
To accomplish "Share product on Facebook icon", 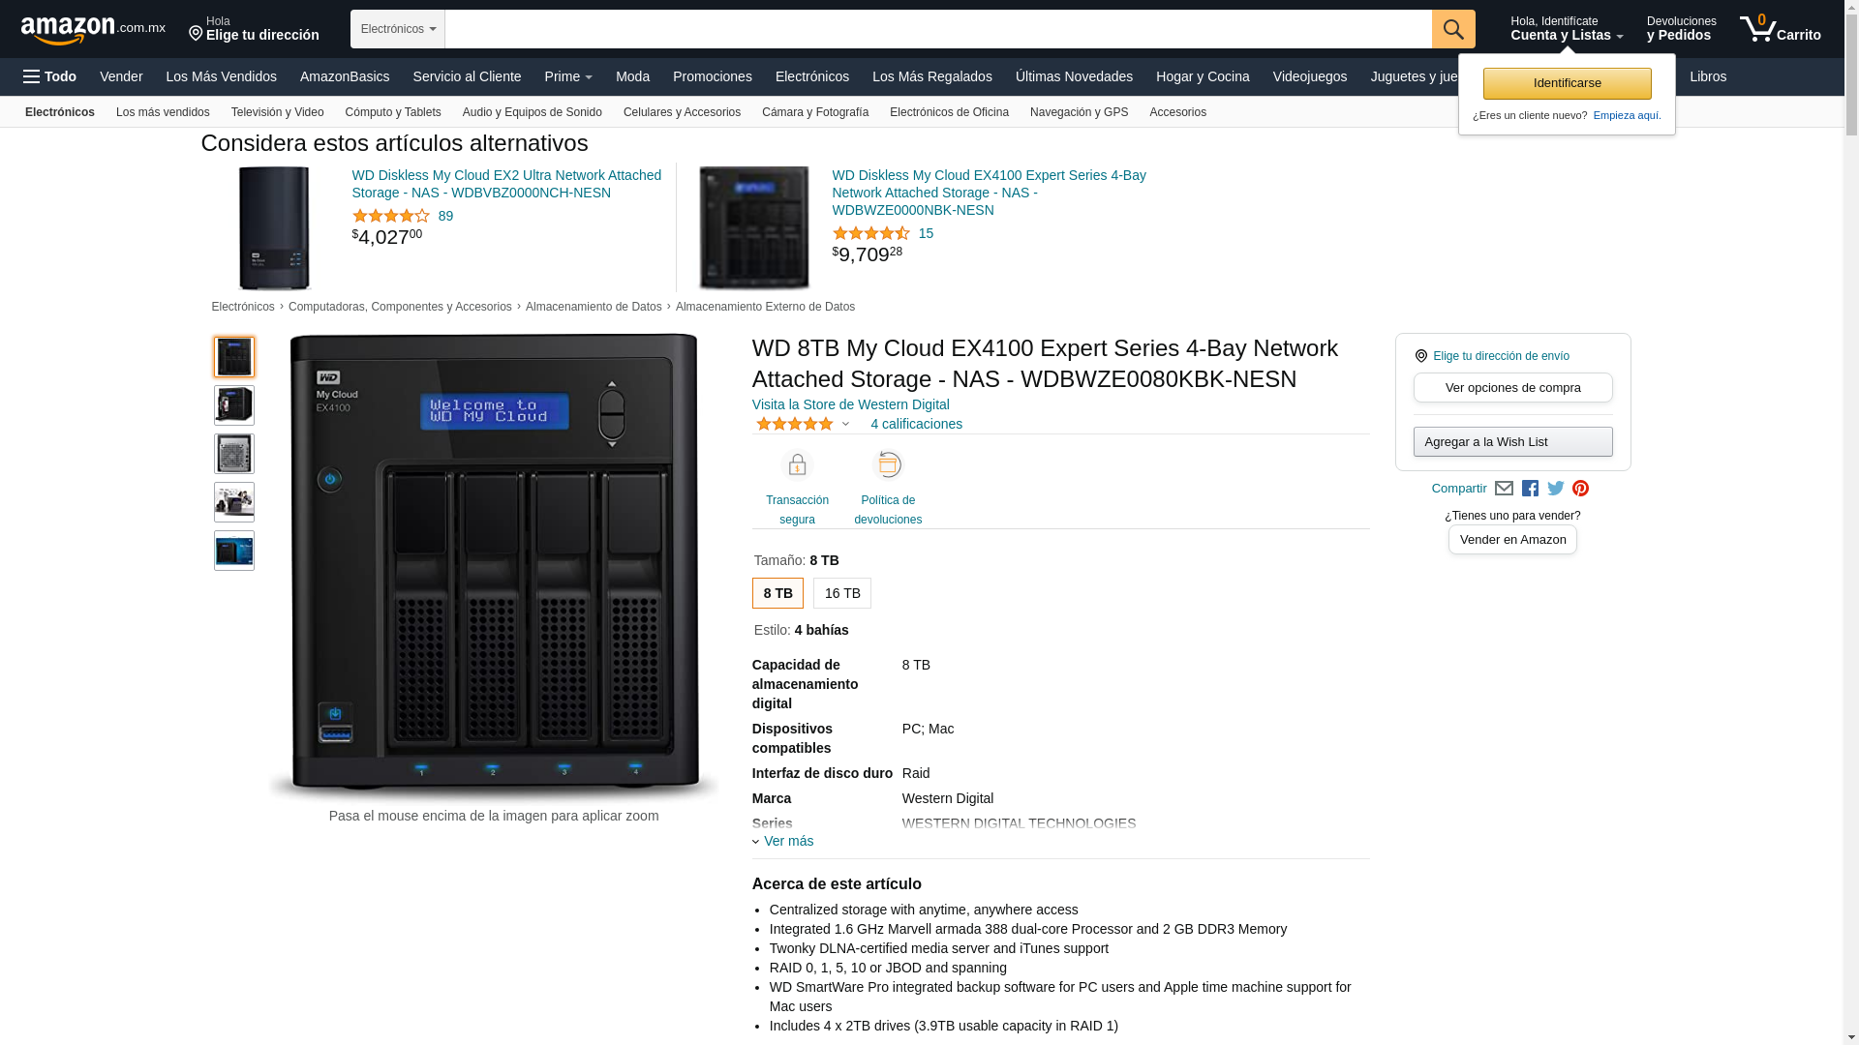I will point(1530,489).
